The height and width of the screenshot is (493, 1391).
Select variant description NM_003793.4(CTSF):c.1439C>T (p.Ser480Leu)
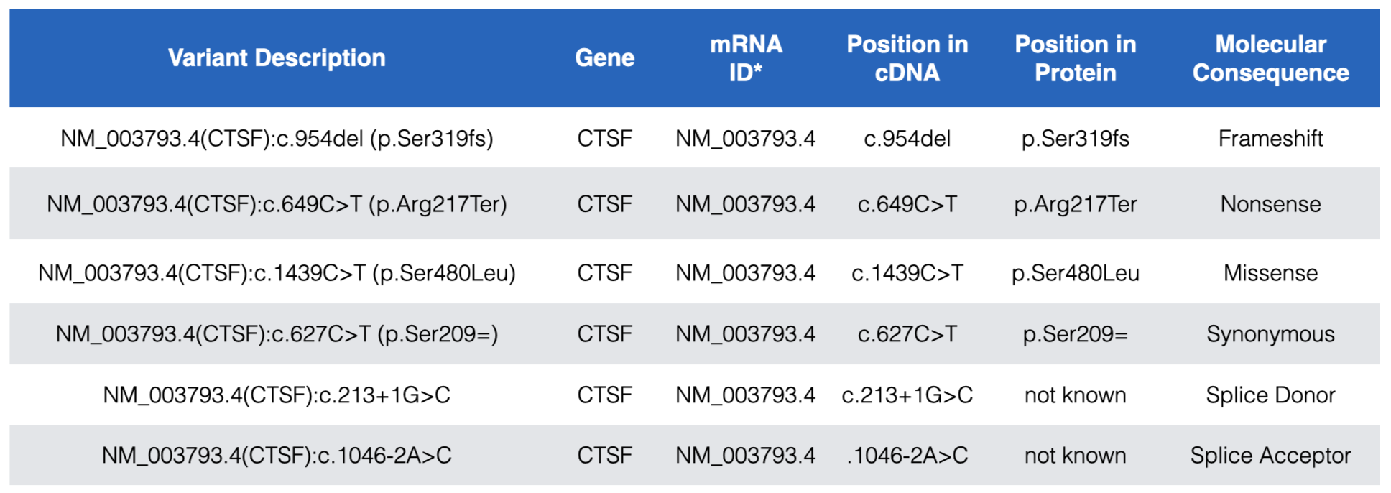277,273
